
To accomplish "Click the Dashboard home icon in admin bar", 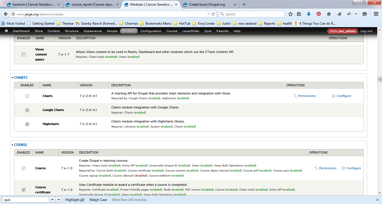I will coord(6,31).
